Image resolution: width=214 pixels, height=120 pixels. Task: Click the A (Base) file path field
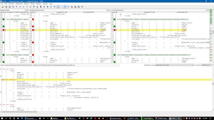(x=15, y=10)
